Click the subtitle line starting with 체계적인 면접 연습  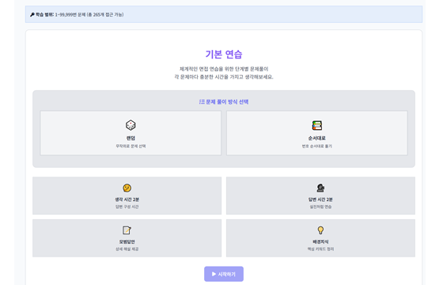coord(224,69)
